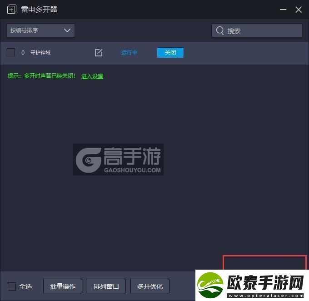The image size is (309, 301).
Task: Click the 排列窗口 button
Action: (x=106, y=286)
